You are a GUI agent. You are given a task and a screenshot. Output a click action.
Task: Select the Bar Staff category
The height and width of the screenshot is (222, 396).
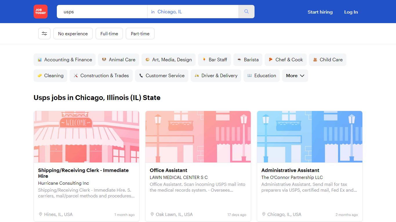pyautogui.click(x=215, y=60)
